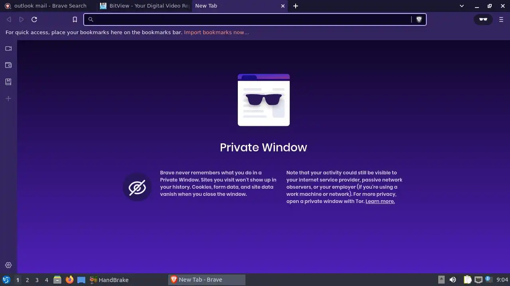Viewport: 510px width, 286px height.
Task: Launch Firefox from the taskbar
Action: tap(69, 280)
